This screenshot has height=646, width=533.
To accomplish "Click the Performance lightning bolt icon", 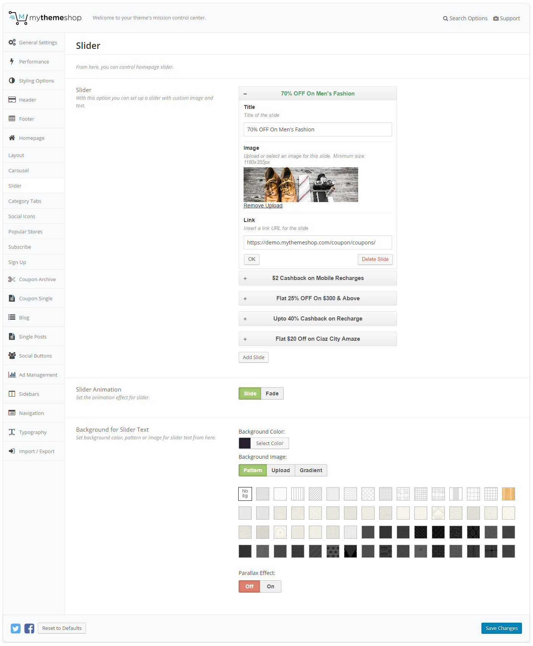I will pyautogui.click(x=12, y=62).
